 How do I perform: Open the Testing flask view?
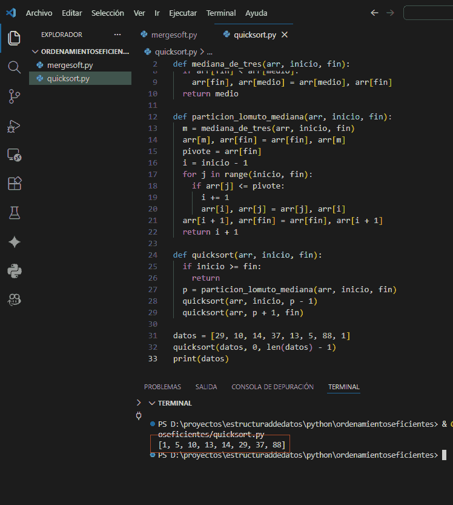14,213
